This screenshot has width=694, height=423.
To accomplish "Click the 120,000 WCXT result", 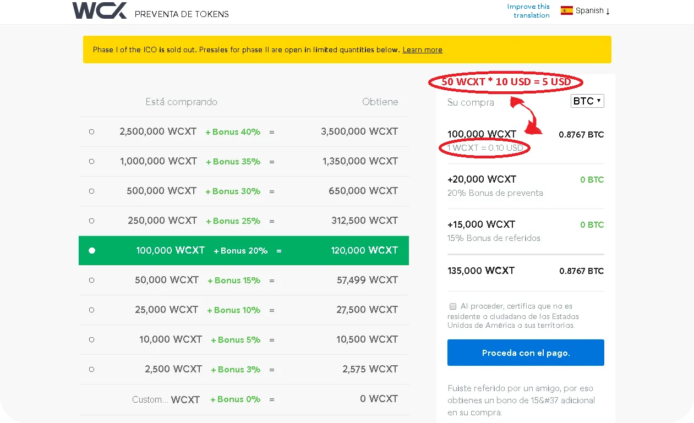I will pos(364,250).
